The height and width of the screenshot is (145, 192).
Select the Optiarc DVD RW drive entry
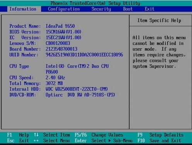pyautogui.click(x=80, y=95)
